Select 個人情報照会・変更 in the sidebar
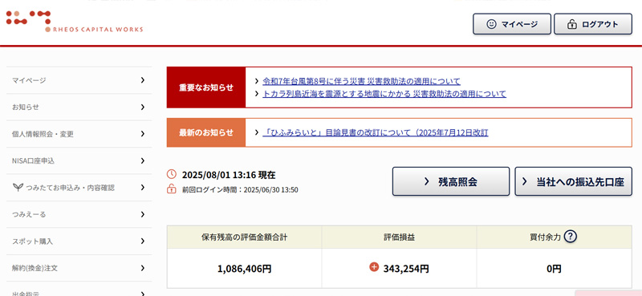The image size is (642, 296). 79,134
